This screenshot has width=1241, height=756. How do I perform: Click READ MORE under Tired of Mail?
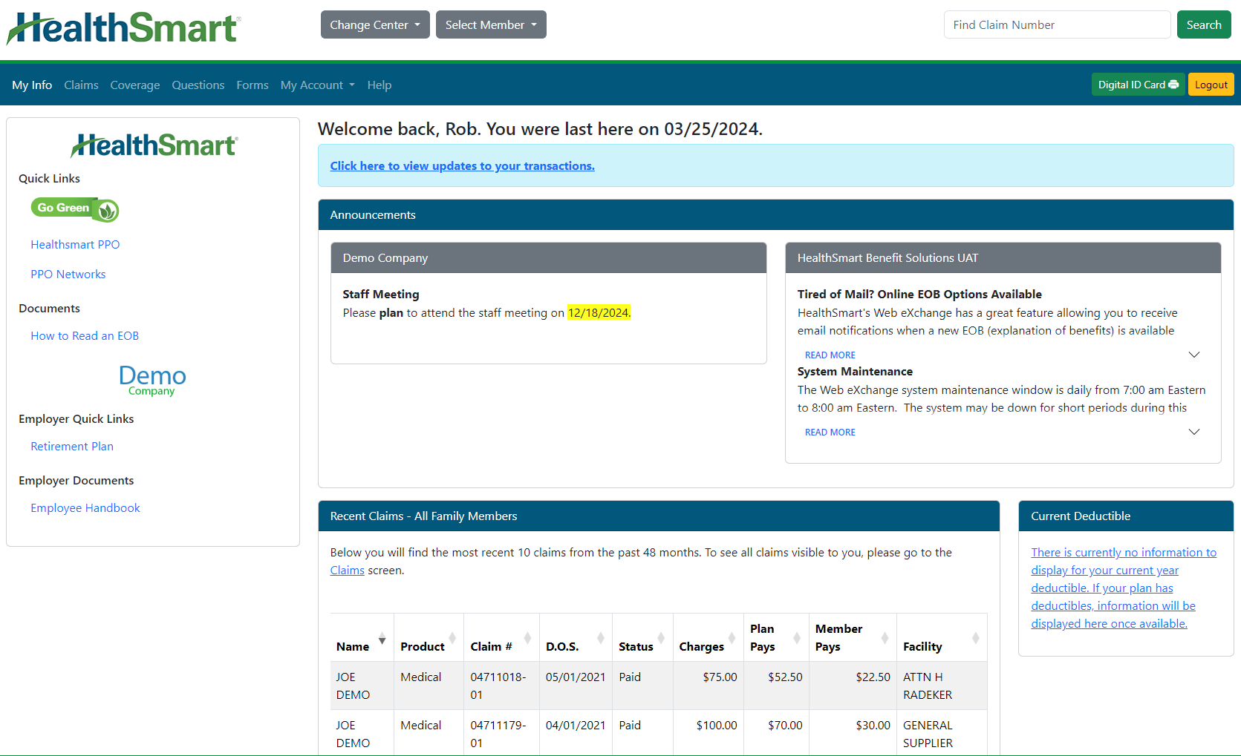[x=830, y=355]
